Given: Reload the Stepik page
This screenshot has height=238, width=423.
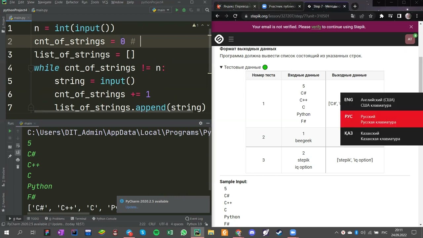Looking at the screenshot, I should [x=235, y=16].
